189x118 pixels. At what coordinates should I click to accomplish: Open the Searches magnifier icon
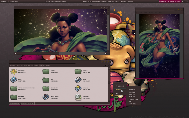point(78,97)
